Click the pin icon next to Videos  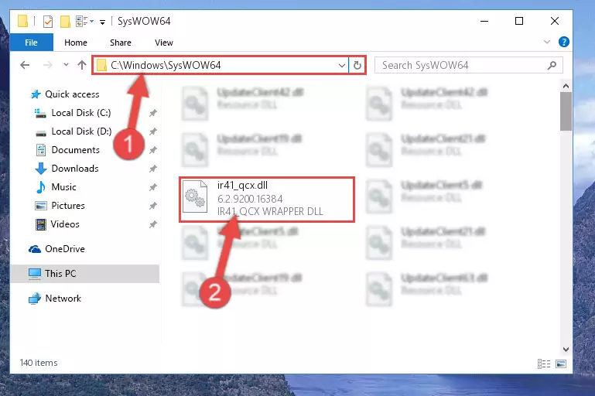click(x=153, y=224)
